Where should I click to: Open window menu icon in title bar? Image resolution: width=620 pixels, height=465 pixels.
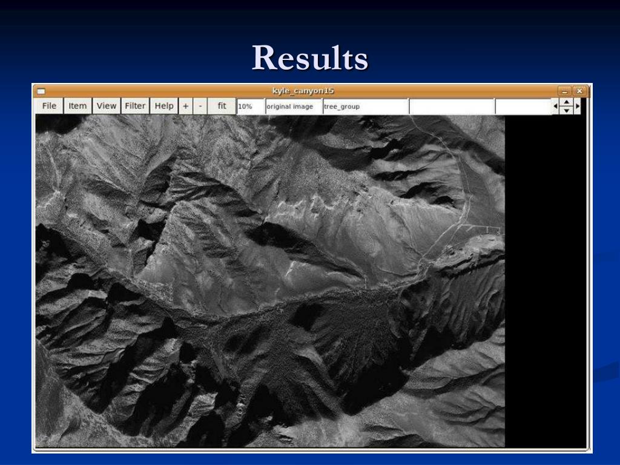click(41, 91)
